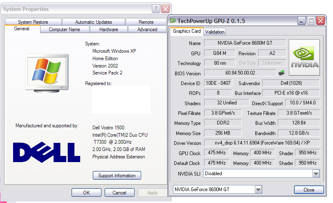333x203 pixels.
Task: Click the Bus Interface field PCI-E x16 @ x16
Action: coord(291,92)
